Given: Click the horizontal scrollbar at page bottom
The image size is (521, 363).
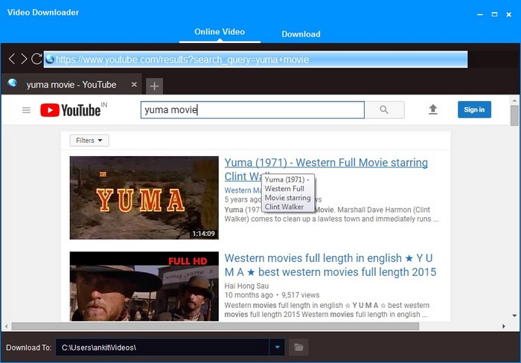Looking at the screenshot, I should point(216,326).
